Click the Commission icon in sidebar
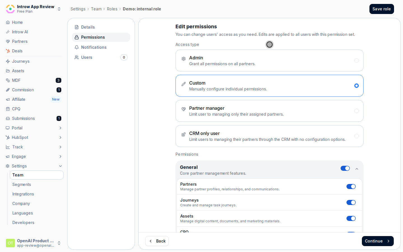The width and height of the screenshot is (403, 252). coord(8,90)
